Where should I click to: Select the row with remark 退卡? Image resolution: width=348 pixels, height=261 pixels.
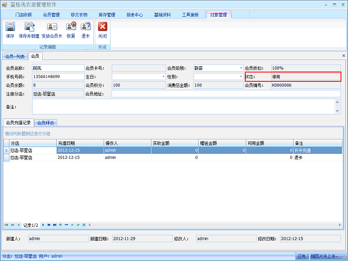coord(173,158)
